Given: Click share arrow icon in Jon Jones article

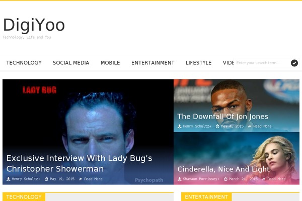Looking at the screenshot, I should coord(250,126).
